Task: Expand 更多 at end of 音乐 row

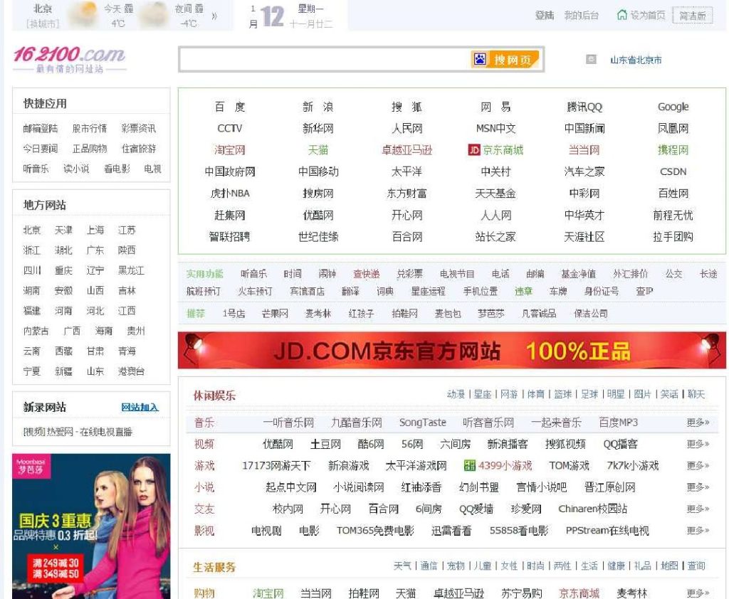Action: coord(696,423)
